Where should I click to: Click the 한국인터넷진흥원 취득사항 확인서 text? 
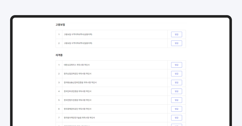pyautogui.click(x=77, y=91)
